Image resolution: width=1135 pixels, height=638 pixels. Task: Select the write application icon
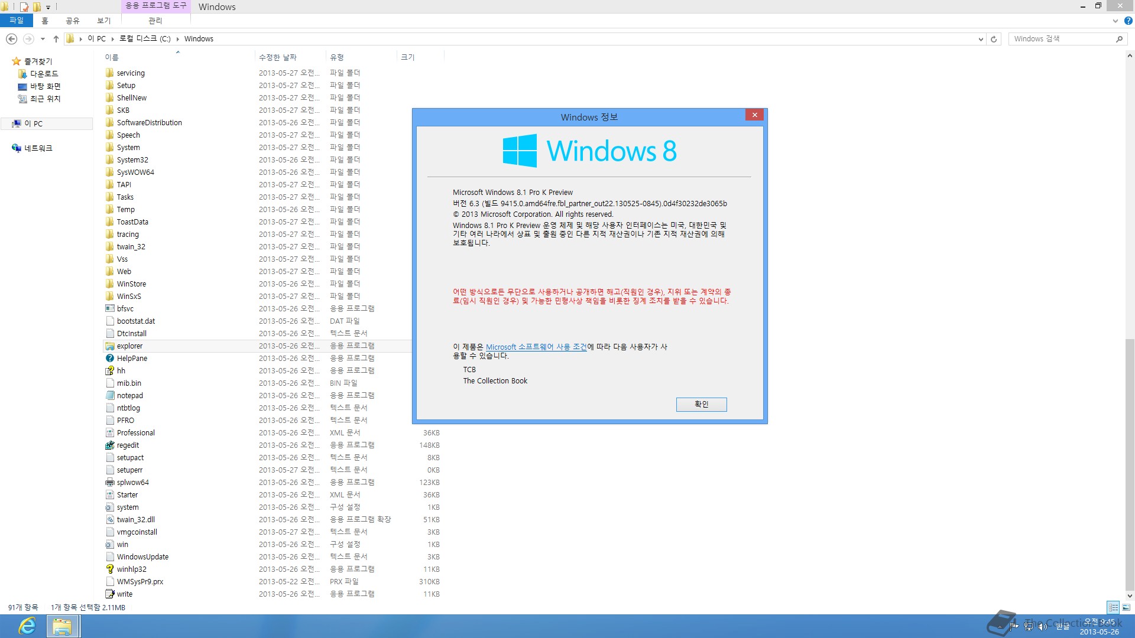coord(109,594)
